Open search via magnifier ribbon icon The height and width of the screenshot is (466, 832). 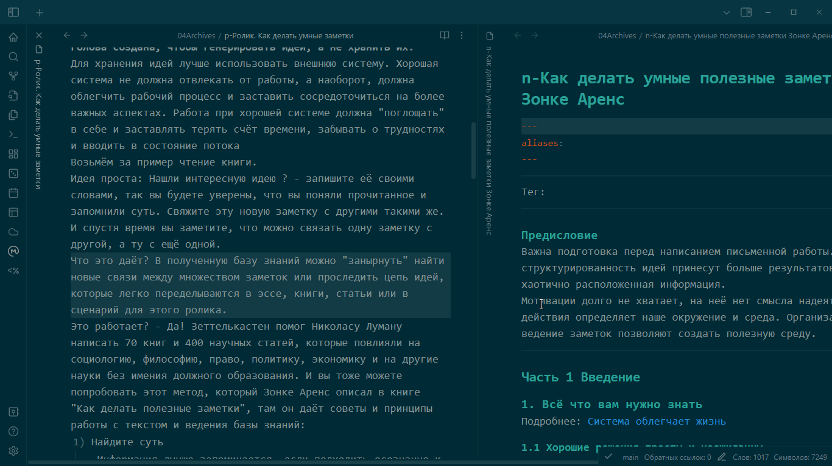pos(13,57)
